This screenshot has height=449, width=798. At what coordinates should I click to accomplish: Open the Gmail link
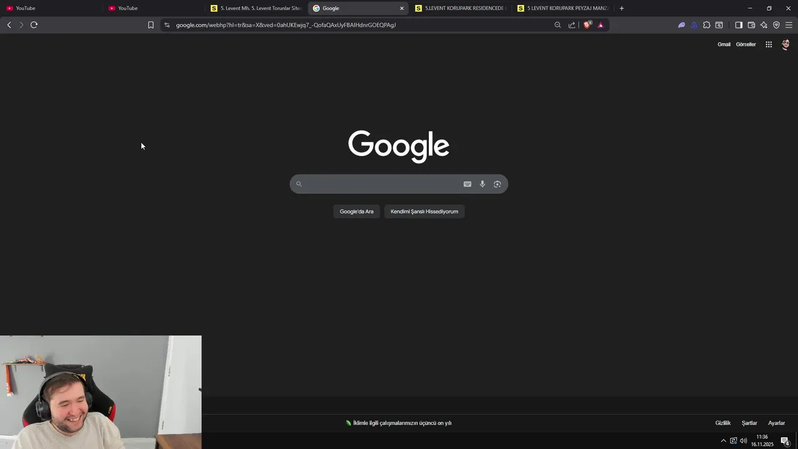(724, 44)
